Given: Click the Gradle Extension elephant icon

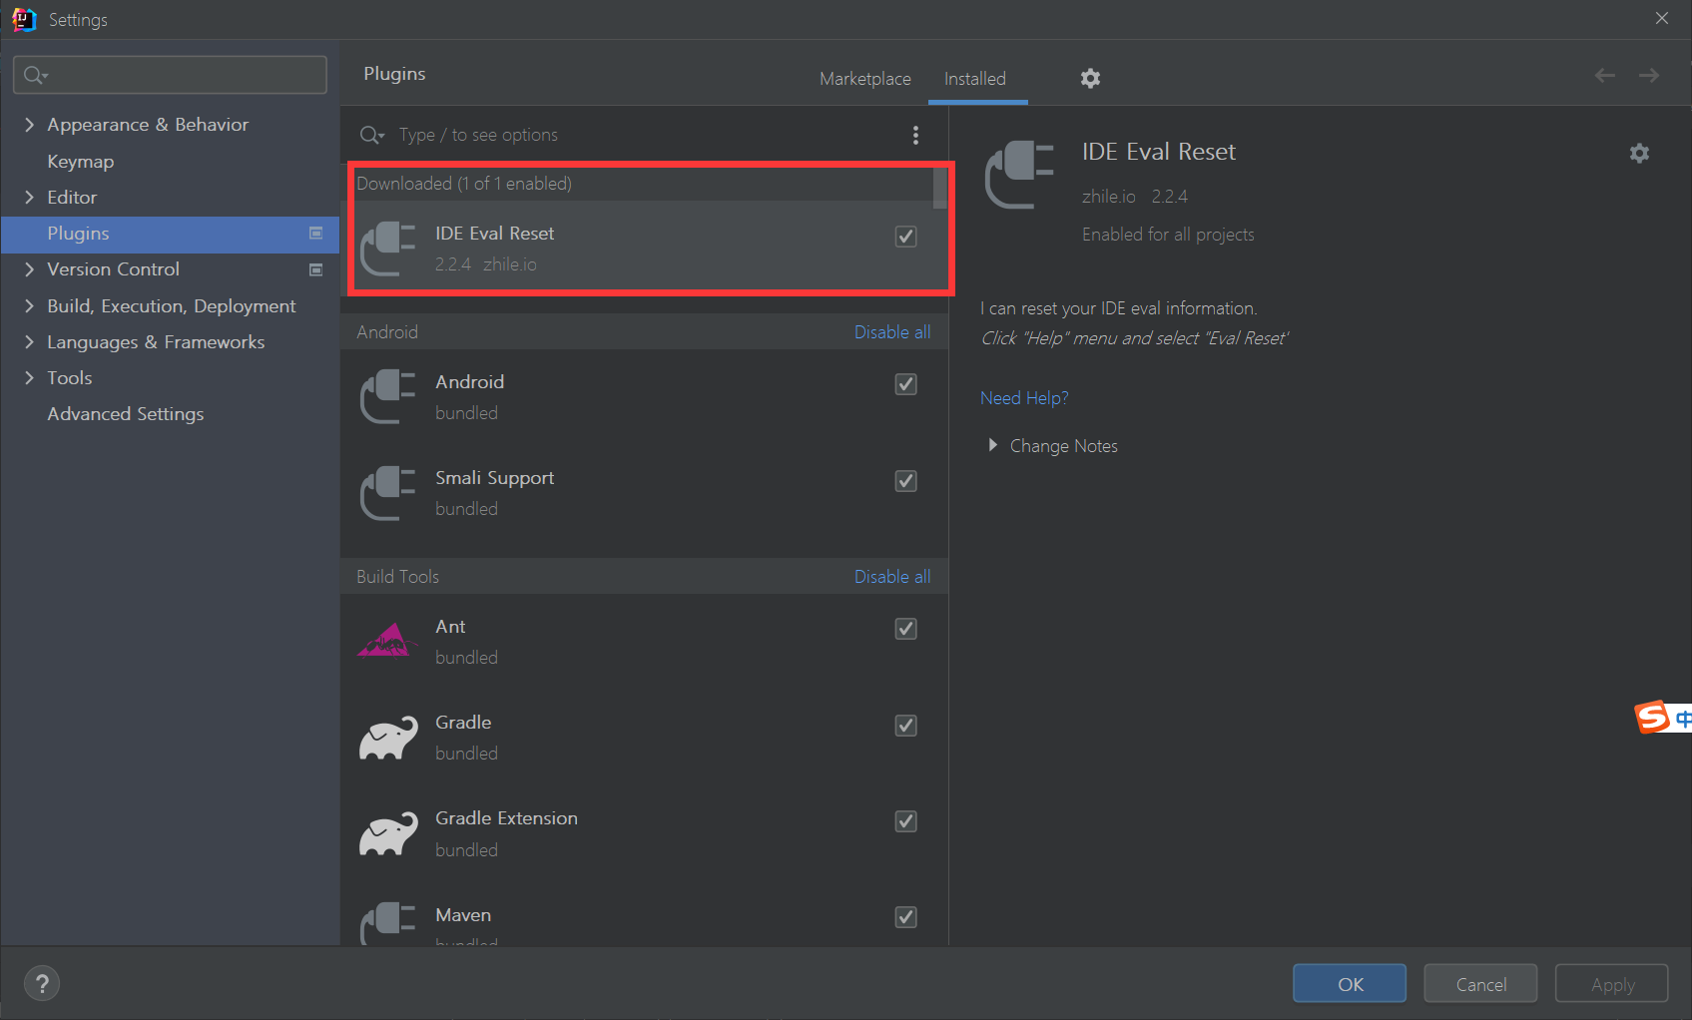Looking at the screenshot, I should coord(388,834).
